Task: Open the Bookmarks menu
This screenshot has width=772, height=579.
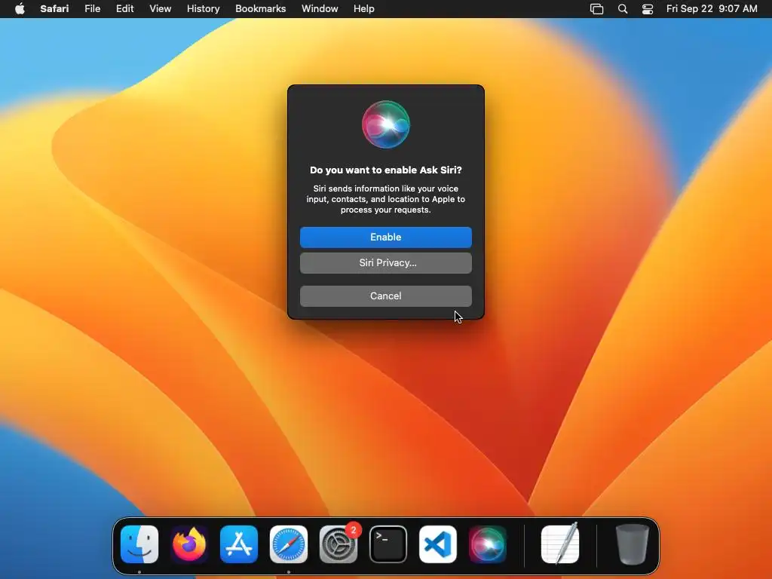Action: point(260,9)
